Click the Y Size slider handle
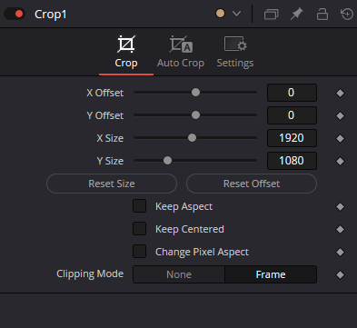The width and height of the screenshot is (357, 328). point(167,160)
